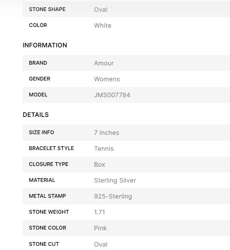
Task: Click the Womens gender value
Action: [107, 79]
